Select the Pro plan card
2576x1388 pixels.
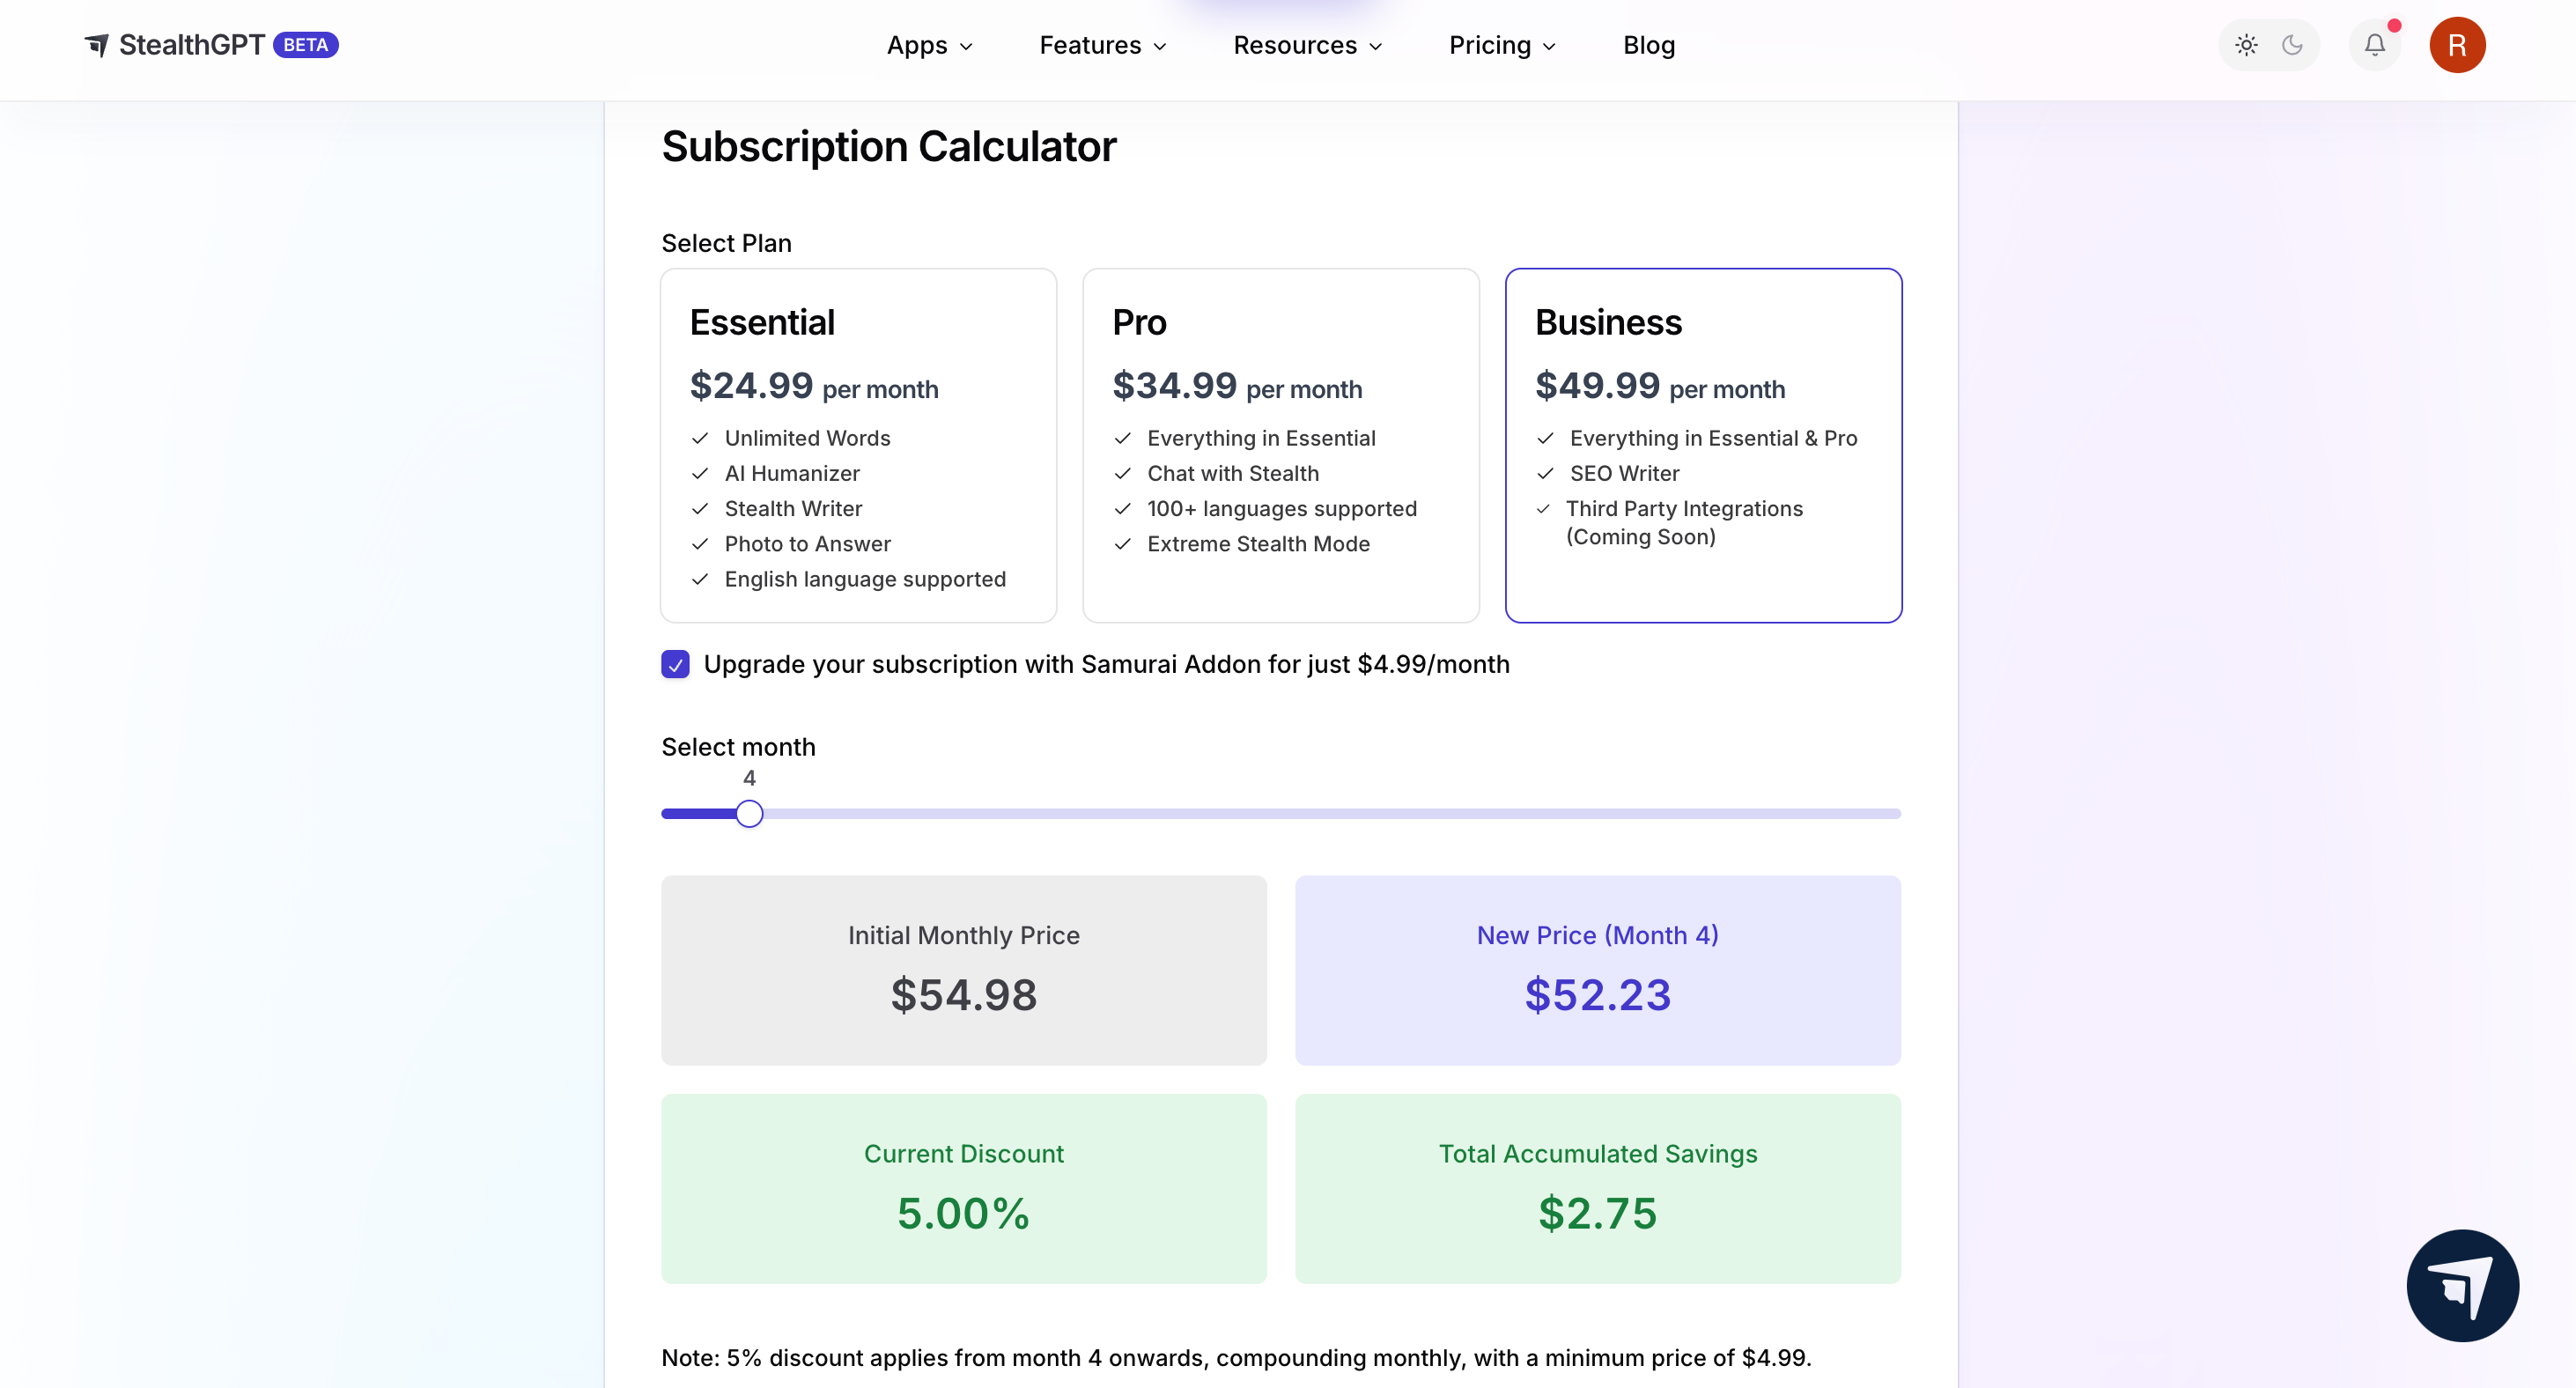1280,445
